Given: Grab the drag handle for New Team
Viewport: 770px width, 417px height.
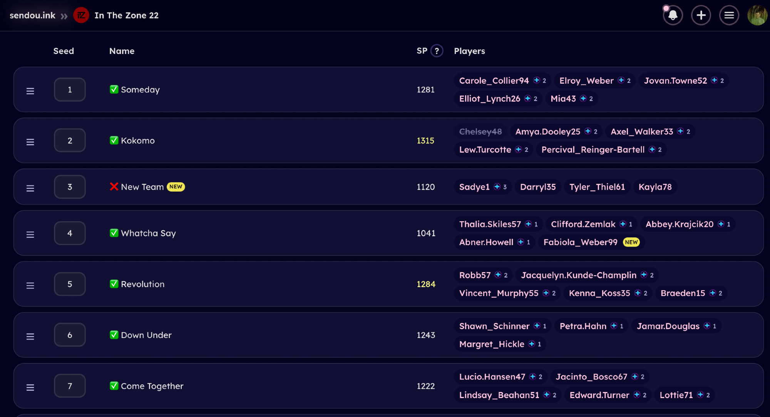Looking at the screenshot, I should point(30,188).
